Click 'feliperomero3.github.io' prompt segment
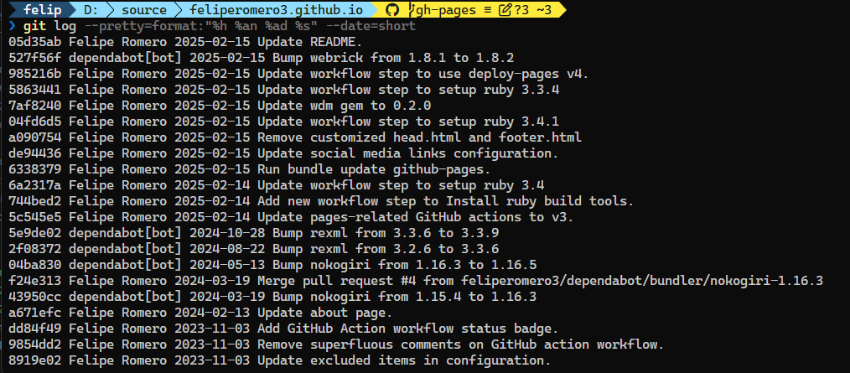This screenshot has width=850, height=373. click(277, 10)
